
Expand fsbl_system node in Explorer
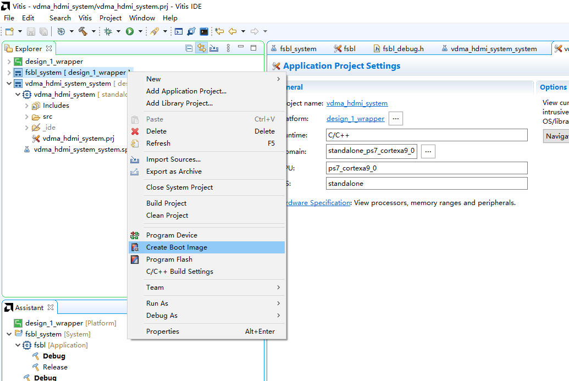coord(9,73)
